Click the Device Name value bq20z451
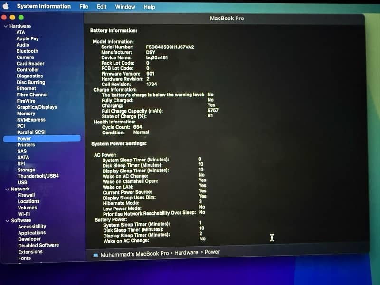 click(157, 57)
